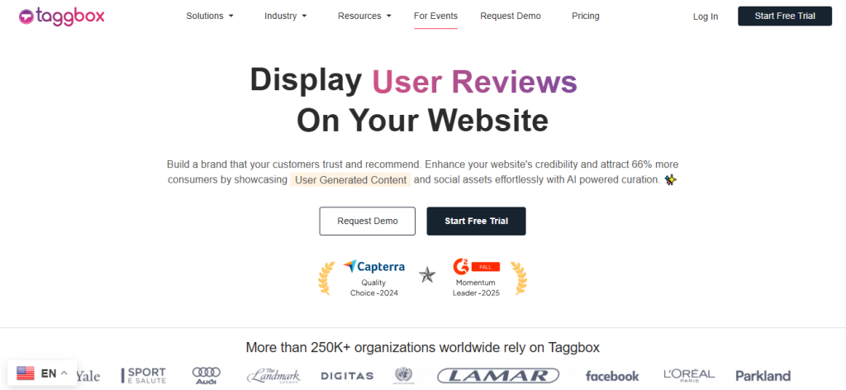Image resolution: width=846 pixels, height=390 pixels.
Task: Expand the Industry dropdown menu
Action: tap(286, 16)
